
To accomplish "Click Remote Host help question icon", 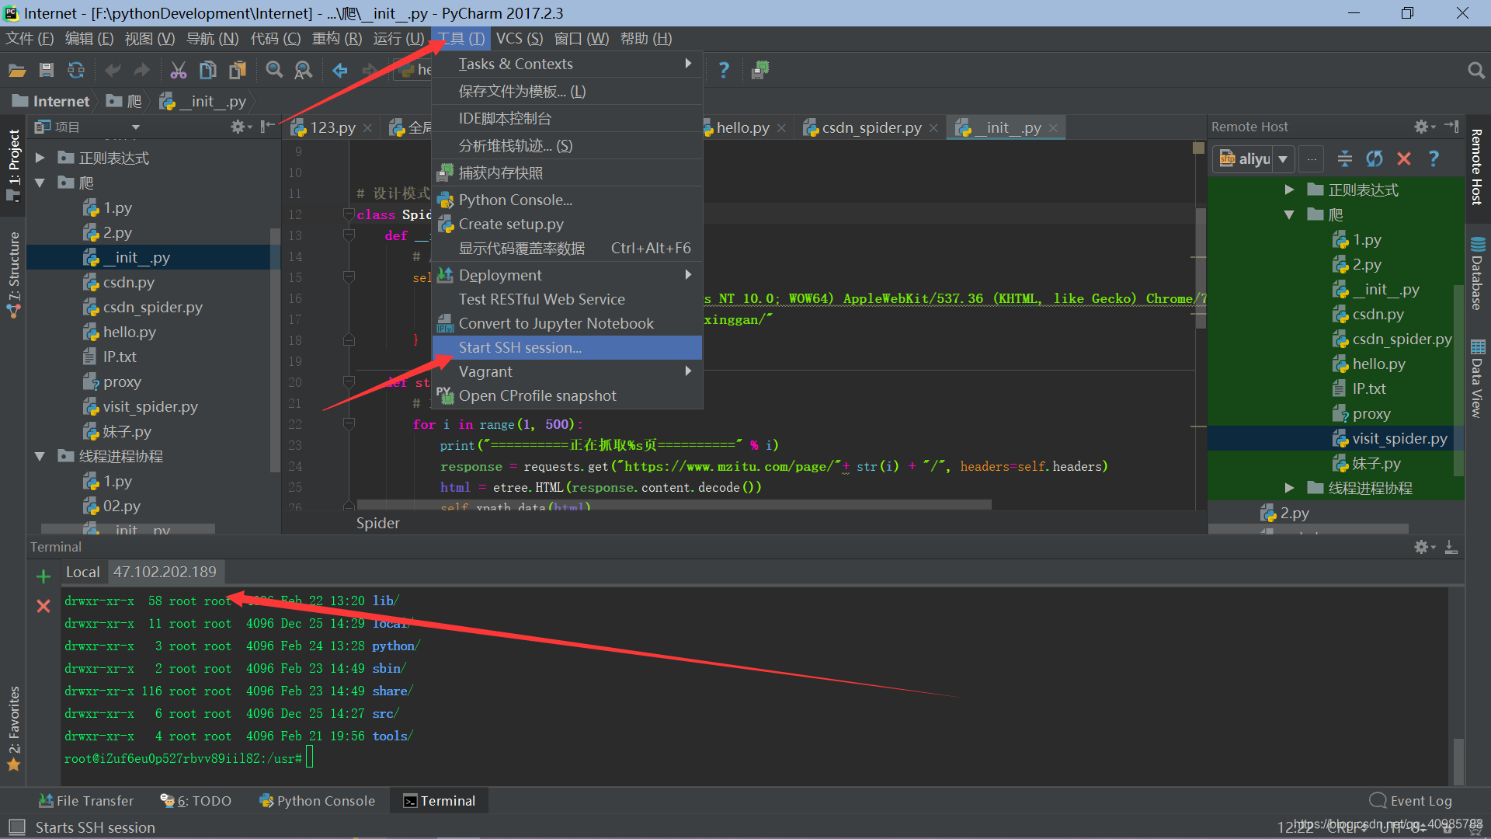I will point(1434,158).
